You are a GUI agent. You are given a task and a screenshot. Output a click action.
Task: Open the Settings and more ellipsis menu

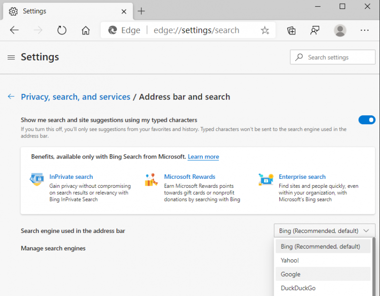pos(364,30)
